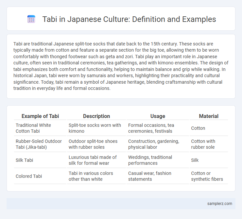Select the 'Usage' column header
The width and height of the screenshot is (242, 219).
coord(158,116)
